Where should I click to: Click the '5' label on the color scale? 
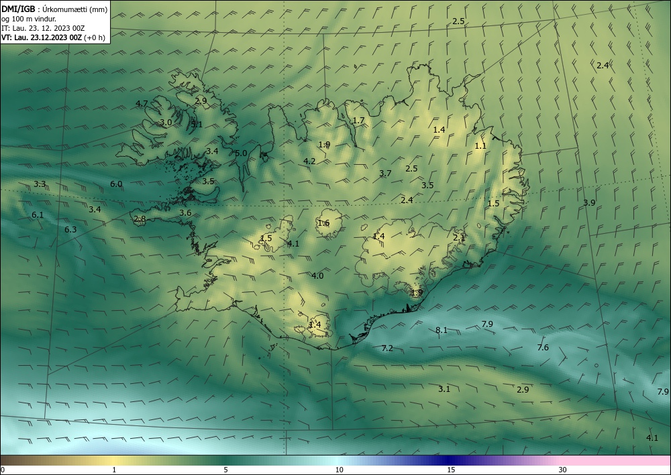225,470
